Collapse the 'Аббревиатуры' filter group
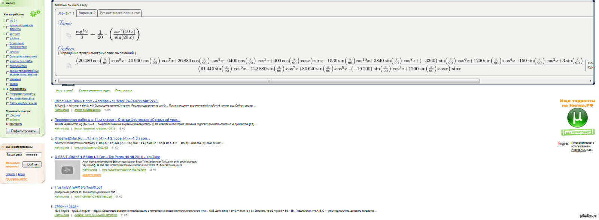This screenshot has width=599, height=220. tap(4, 89)
